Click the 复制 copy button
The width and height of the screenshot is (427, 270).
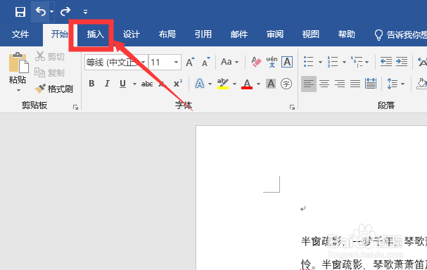click(x=50, y=72)
